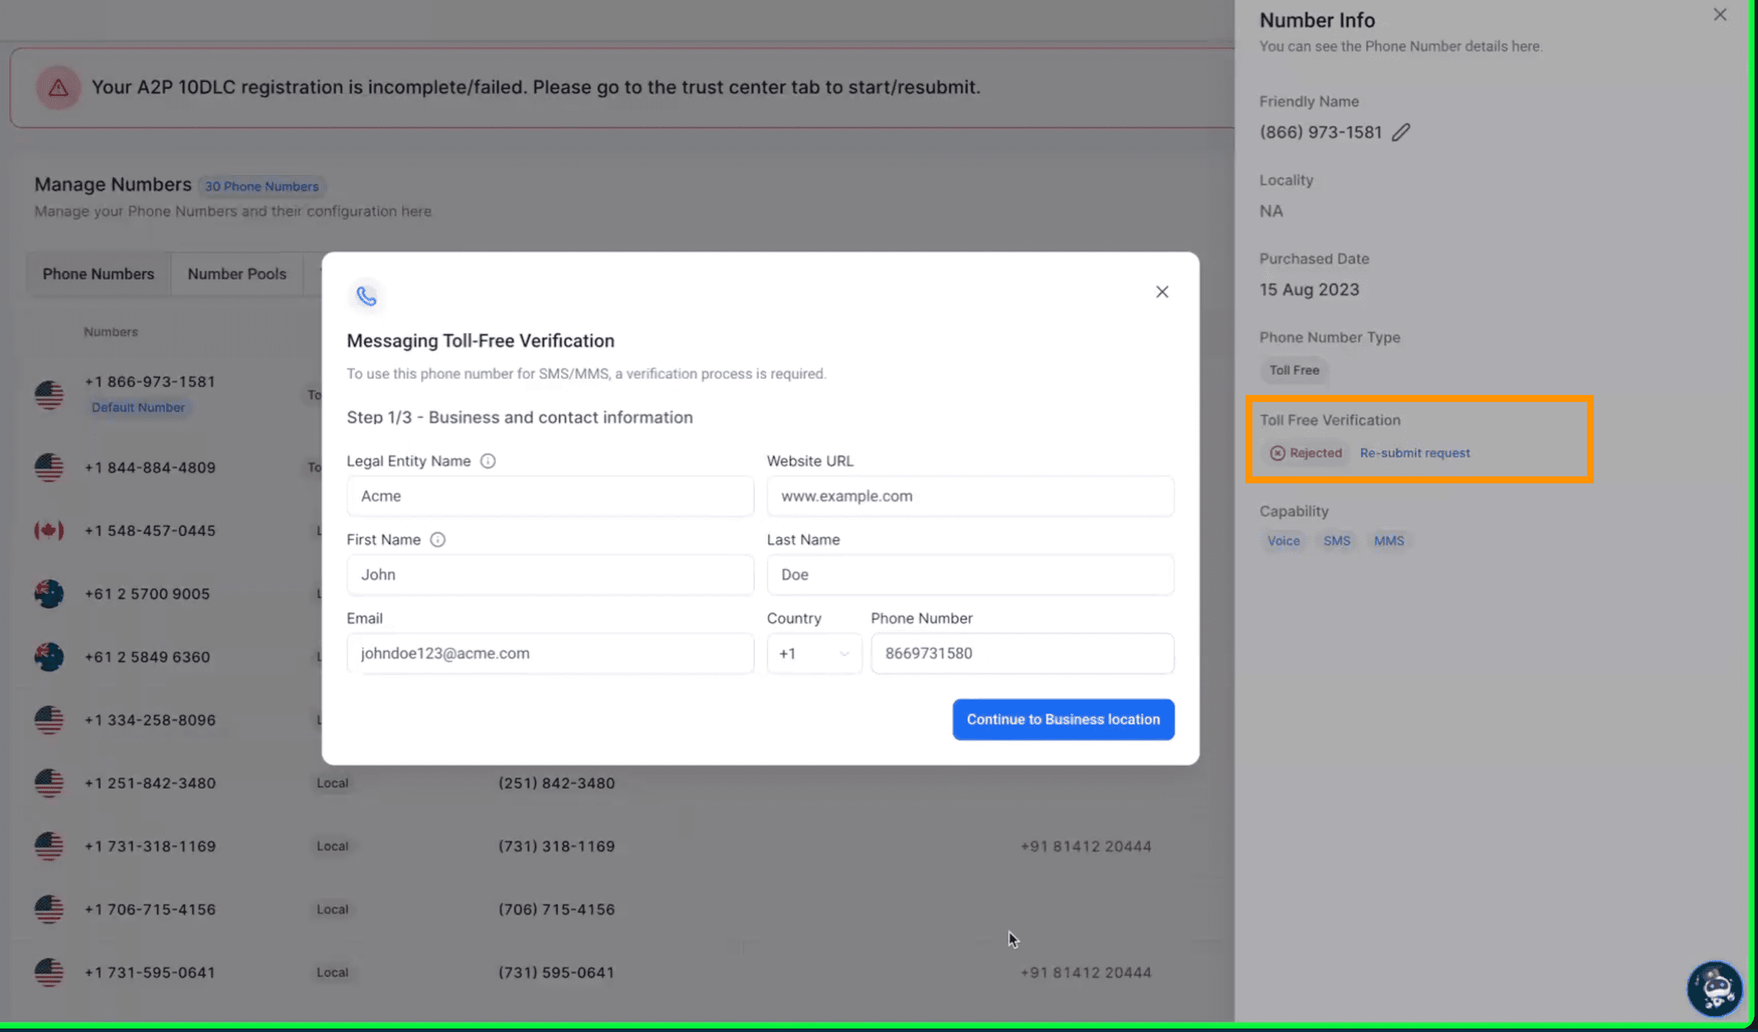Select number +1 251-842-3480
This screenshot has height=1032, width=1758.
click(150, 784)
